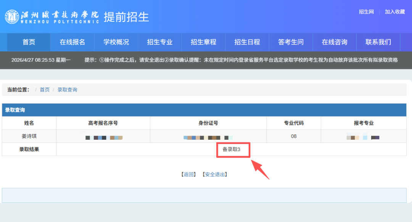Open the 首页 navigation tab

pyautogui.click(x=29, y=42)
